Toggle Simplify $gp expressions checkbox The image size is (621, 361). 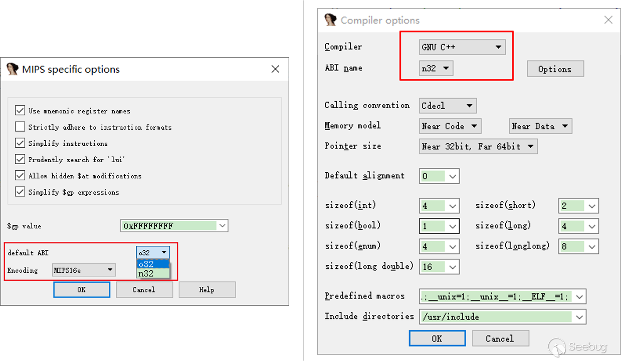20,192
